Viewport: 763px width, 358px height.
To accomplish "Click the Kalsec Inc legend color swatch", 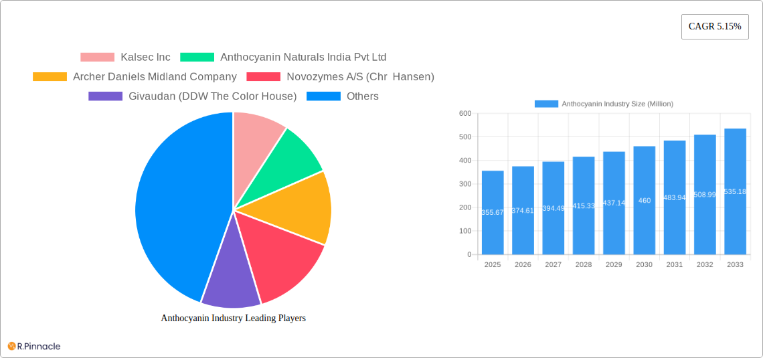I will coord(97,57).
